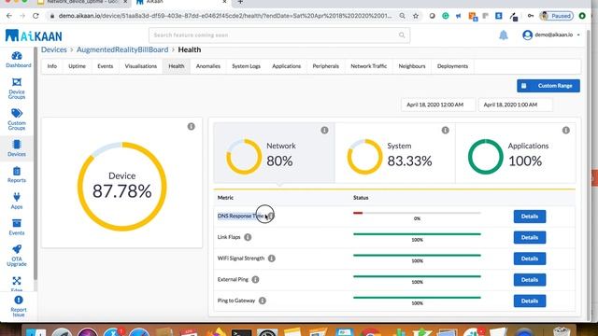Click info icon next to External Ping
This screenshot has width=598, height=336.
tap(255, 280)
